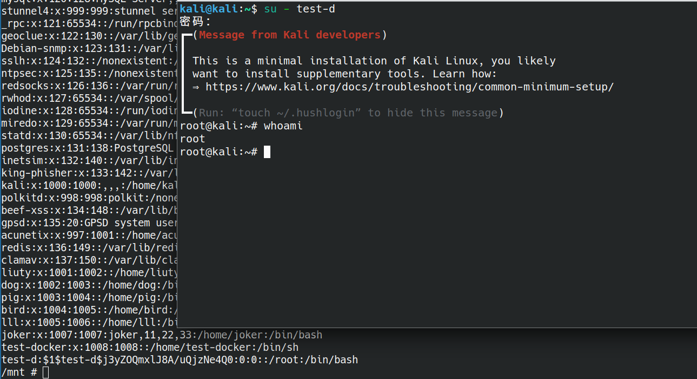
Task: Click the postgres PostgreSQL passwd entry
Action: tap(89, 148)
